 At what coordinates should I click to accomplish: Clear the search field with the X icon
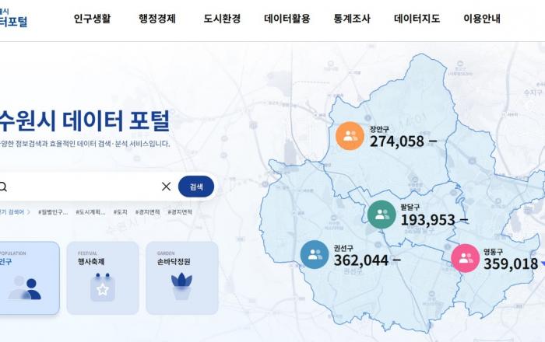(x=166, y=187)
